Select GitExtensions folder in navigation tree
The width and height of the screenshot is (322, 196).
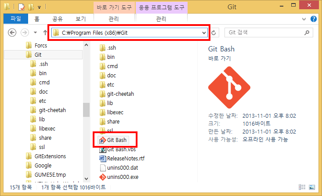(x=50, y=156)
